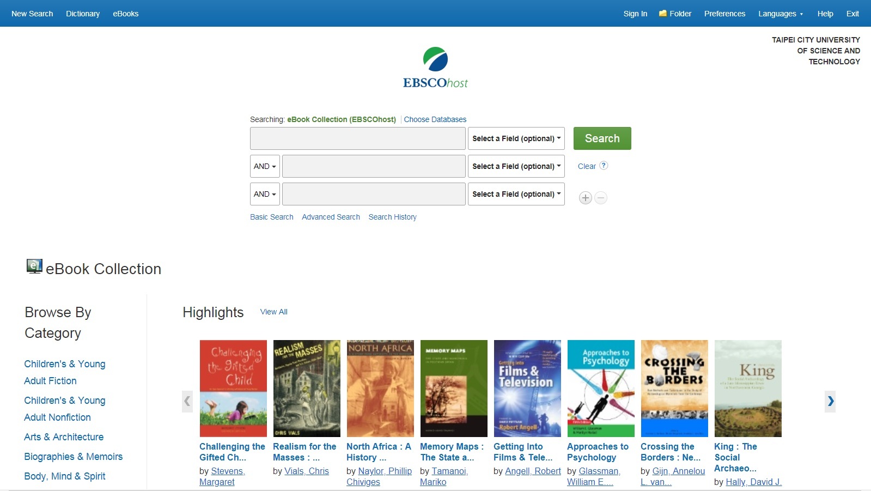871x491 pixels.
Task: Focus the third search term field
Action: 374,194
